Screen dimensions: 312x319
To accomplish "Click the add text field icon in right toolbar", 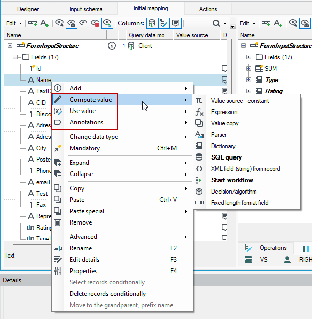I will (x=278, y=23).
